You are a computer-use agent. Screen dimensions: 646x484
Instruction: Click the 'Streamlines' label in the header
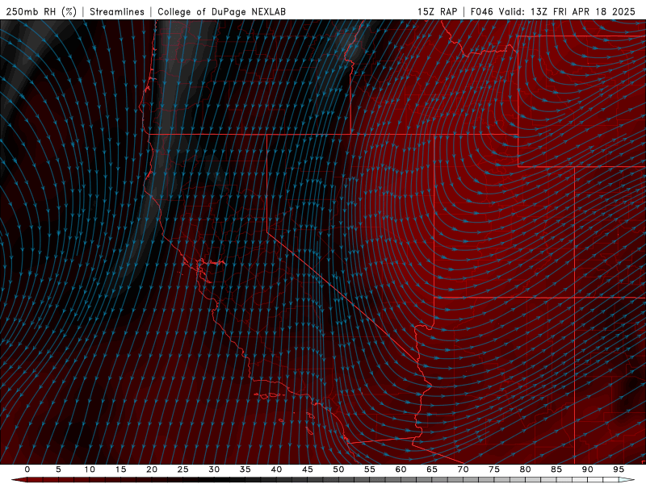117,11
